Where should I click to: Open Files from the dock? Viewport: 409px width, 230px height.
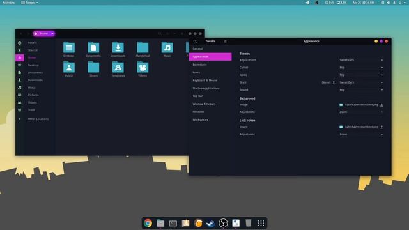click(x=160, y=223)
